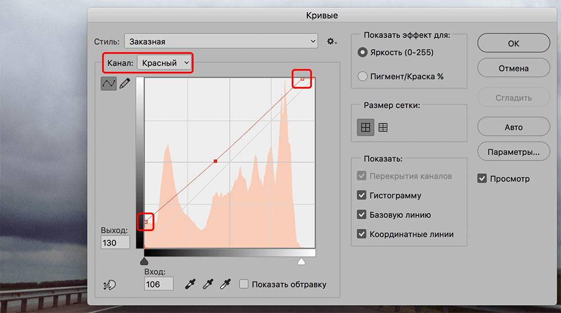Screen dimensions: 561x313
Task: Pick the black point eyedropper
Action: 191,284
